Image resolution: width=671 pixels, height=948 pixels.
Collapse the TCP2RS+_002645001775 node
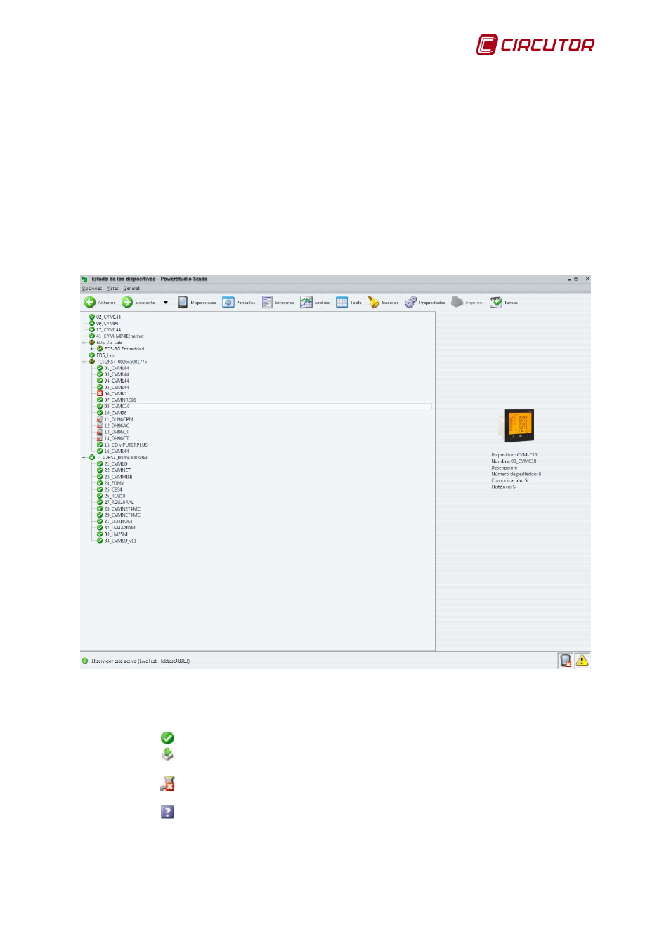[x=84, y=362]
